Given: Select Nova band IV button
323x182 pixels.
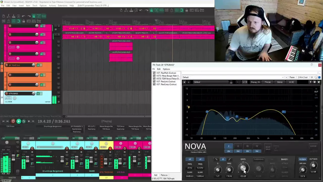Looking at the screenshot, I should [x=257, y=146].
